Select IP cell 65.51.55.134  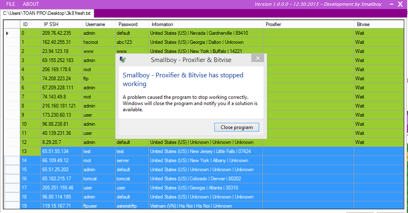click(61, 151)
